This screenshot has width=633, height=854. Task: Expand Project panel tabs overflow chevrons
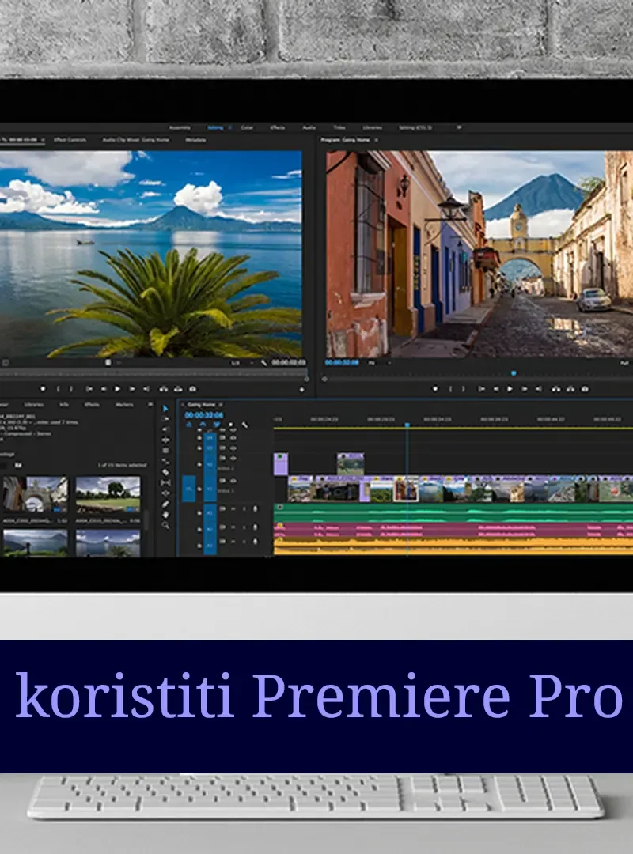point(150,405)
